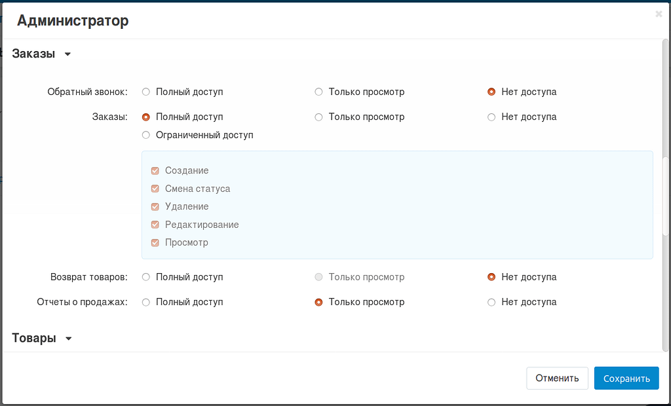Select Полный доступ for Обратный звонок

pyautogui.click(x=146, y=92)
